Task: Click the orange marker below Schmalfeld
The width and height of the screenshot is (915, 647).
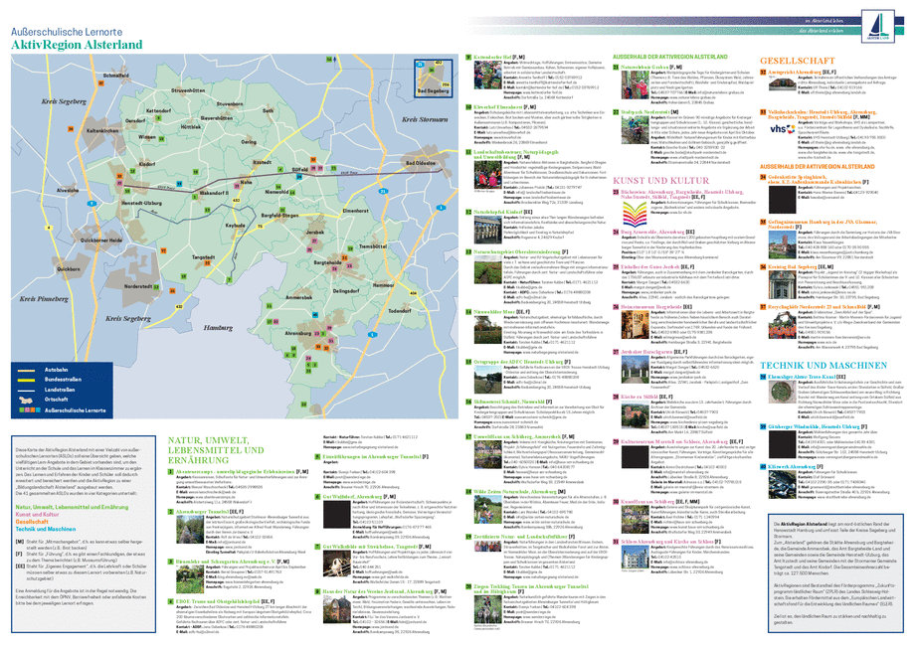Action: coord(101,82)
